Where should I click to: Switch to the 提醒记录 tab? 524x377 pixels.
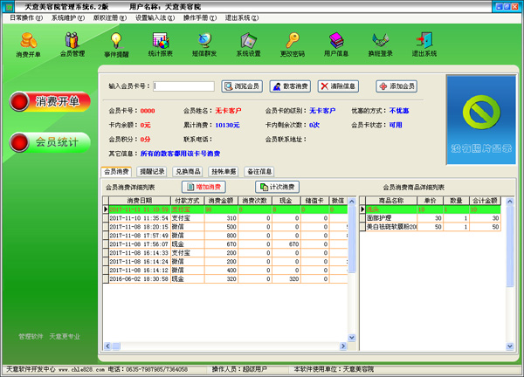tap(152, 172)
